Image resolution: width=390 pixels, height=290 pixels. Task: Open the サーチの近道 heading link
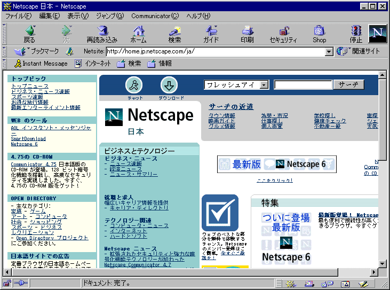click(x=231, y=107)
